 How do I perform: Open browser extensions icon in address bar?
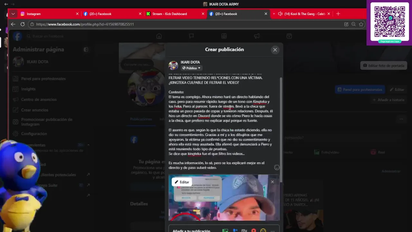click(x=346, y=24)
